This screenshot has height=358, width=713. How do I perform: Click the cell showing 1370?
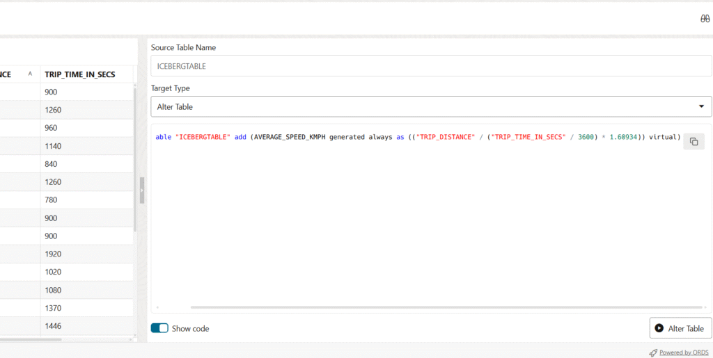point(86,308)
